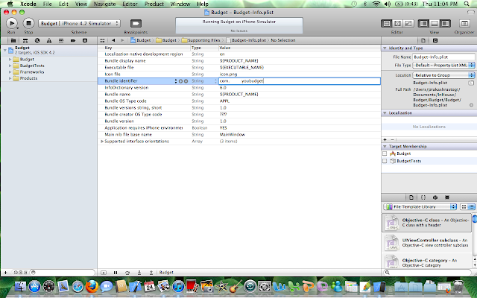Open the Media library tab
The width and height of the screenshot is (477, 298).
pyautogui.click(x=447, y=197)
